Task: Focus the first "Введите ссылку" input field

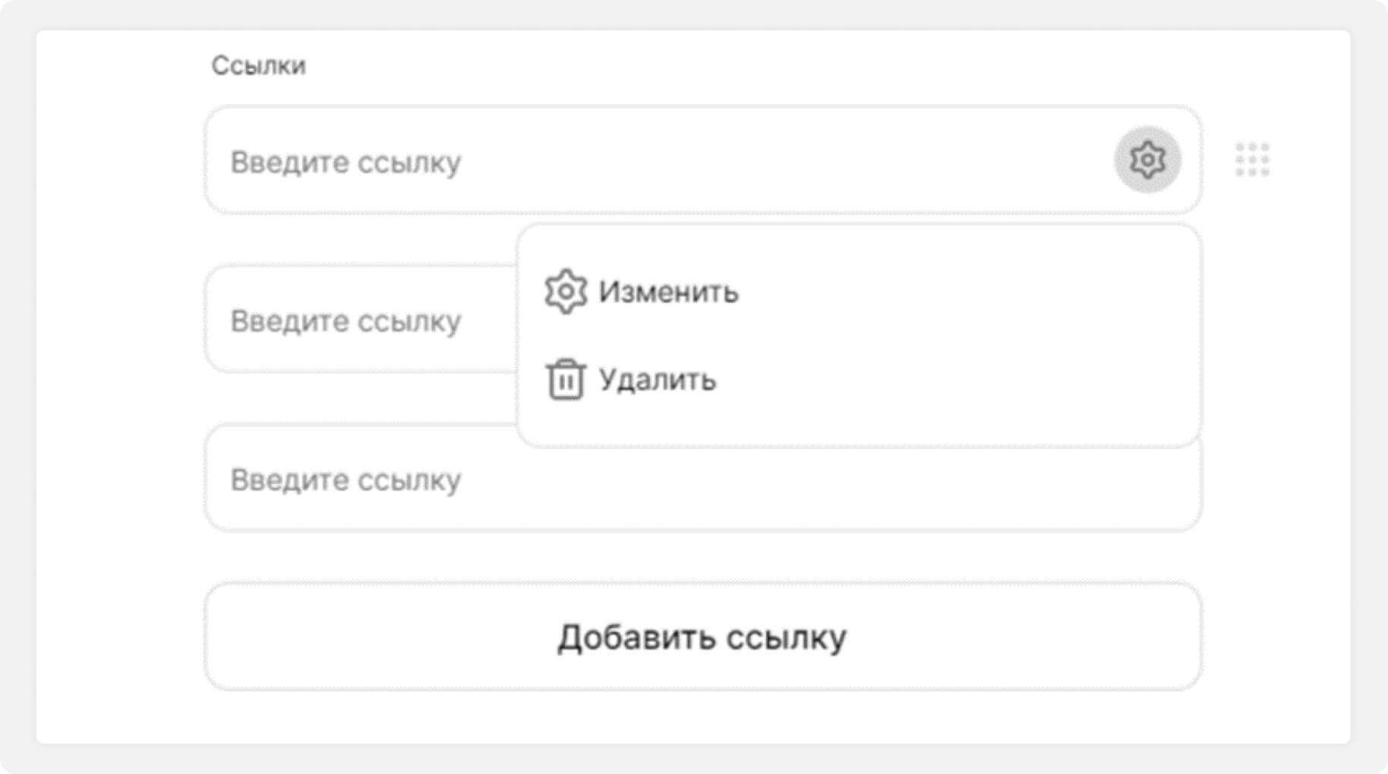Action: [x=653, y=161]
